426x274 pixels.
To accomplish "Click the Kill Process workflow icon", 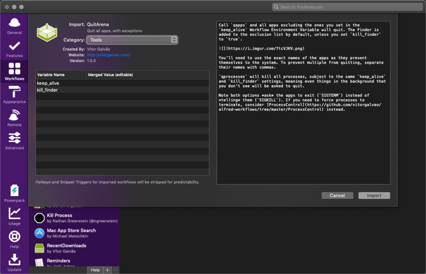I will [x=40, y=218].
